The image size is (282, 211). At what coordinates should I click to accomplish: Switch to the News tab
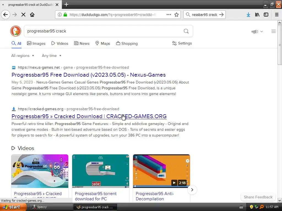82,43
